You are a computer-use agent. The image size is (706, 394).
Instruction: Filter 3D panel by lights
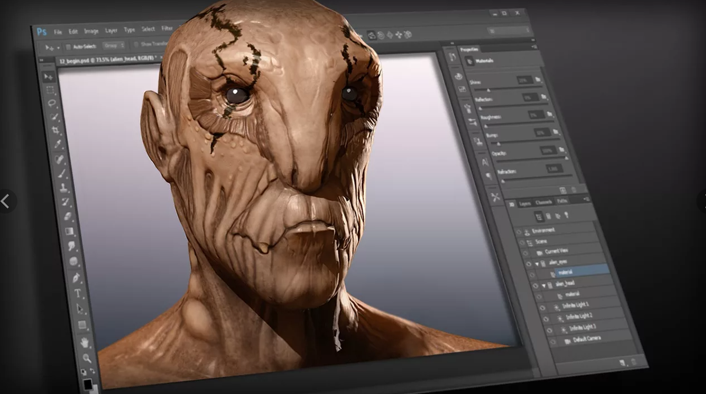point(565,215)
